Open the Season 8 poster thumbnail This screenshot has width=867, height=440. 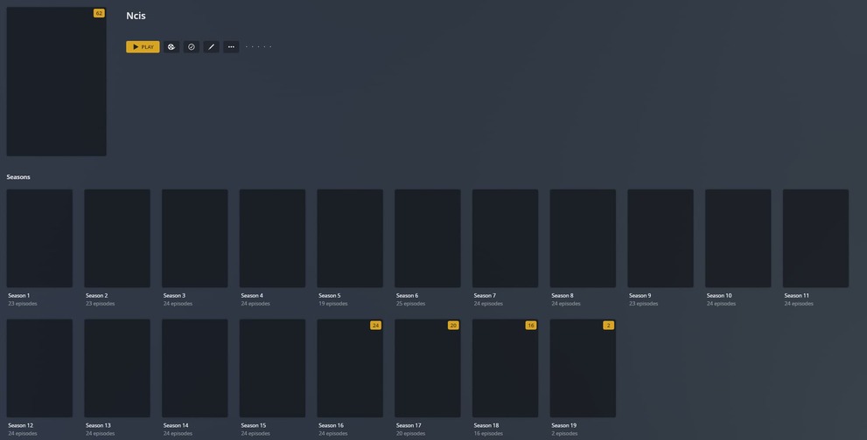coord(583,238)
